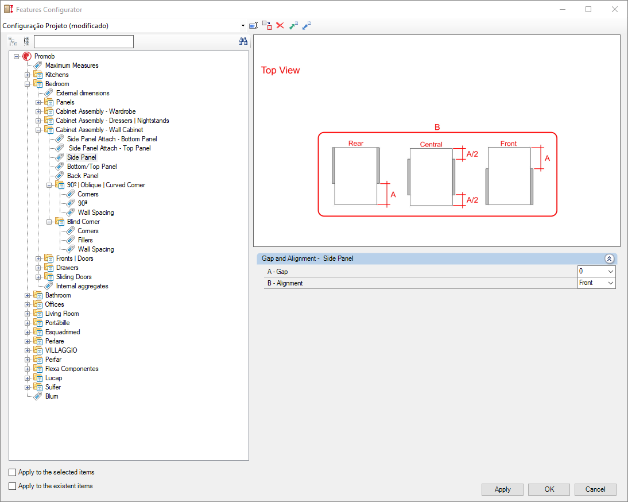Select the Perlare tree item
The height and width of the screenshot is (502, 628).
[x=55, y=341]
